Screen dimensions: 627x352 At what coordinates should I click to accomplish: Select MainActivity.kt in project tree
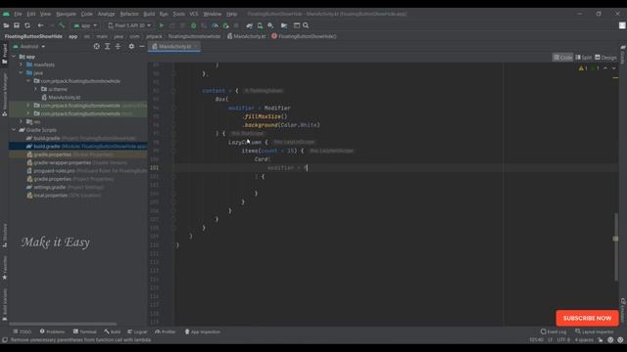tap(61, 98)
